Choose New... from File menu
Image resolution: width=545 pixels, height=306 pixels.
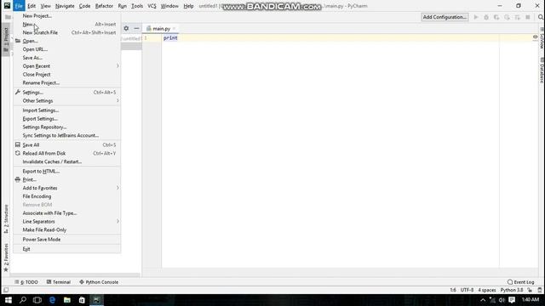pos(67,25)
